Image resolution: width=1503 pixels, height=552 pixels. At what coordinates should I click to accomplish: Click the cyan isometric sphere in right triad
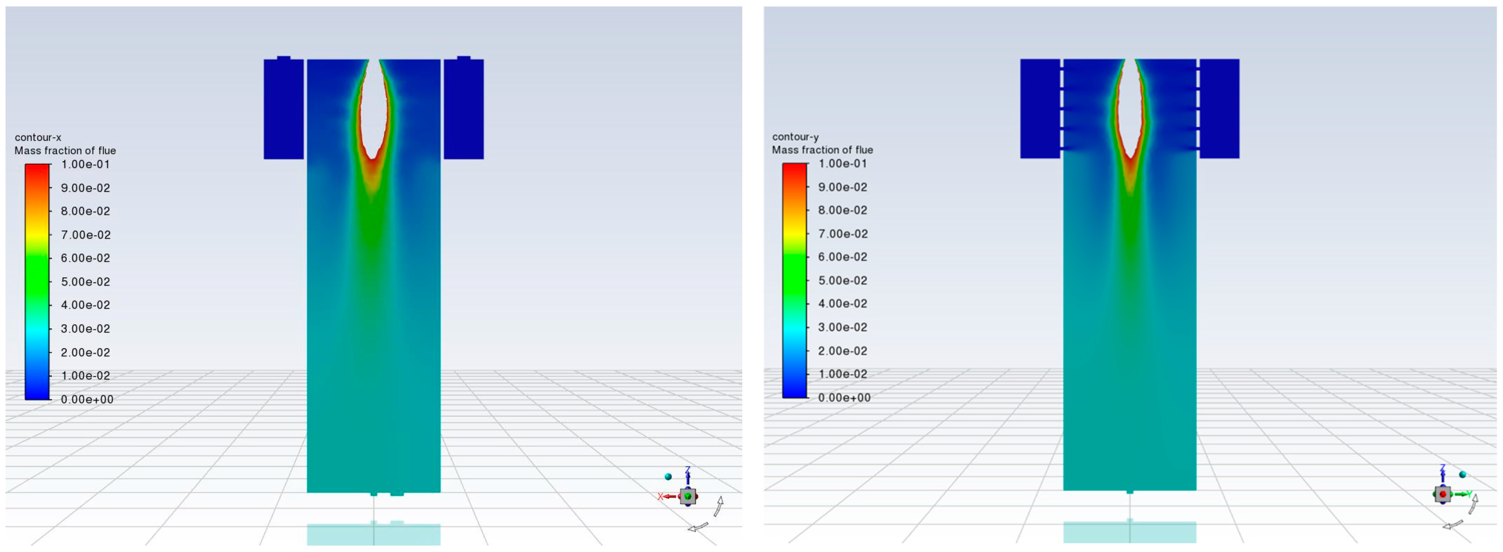1462,474
